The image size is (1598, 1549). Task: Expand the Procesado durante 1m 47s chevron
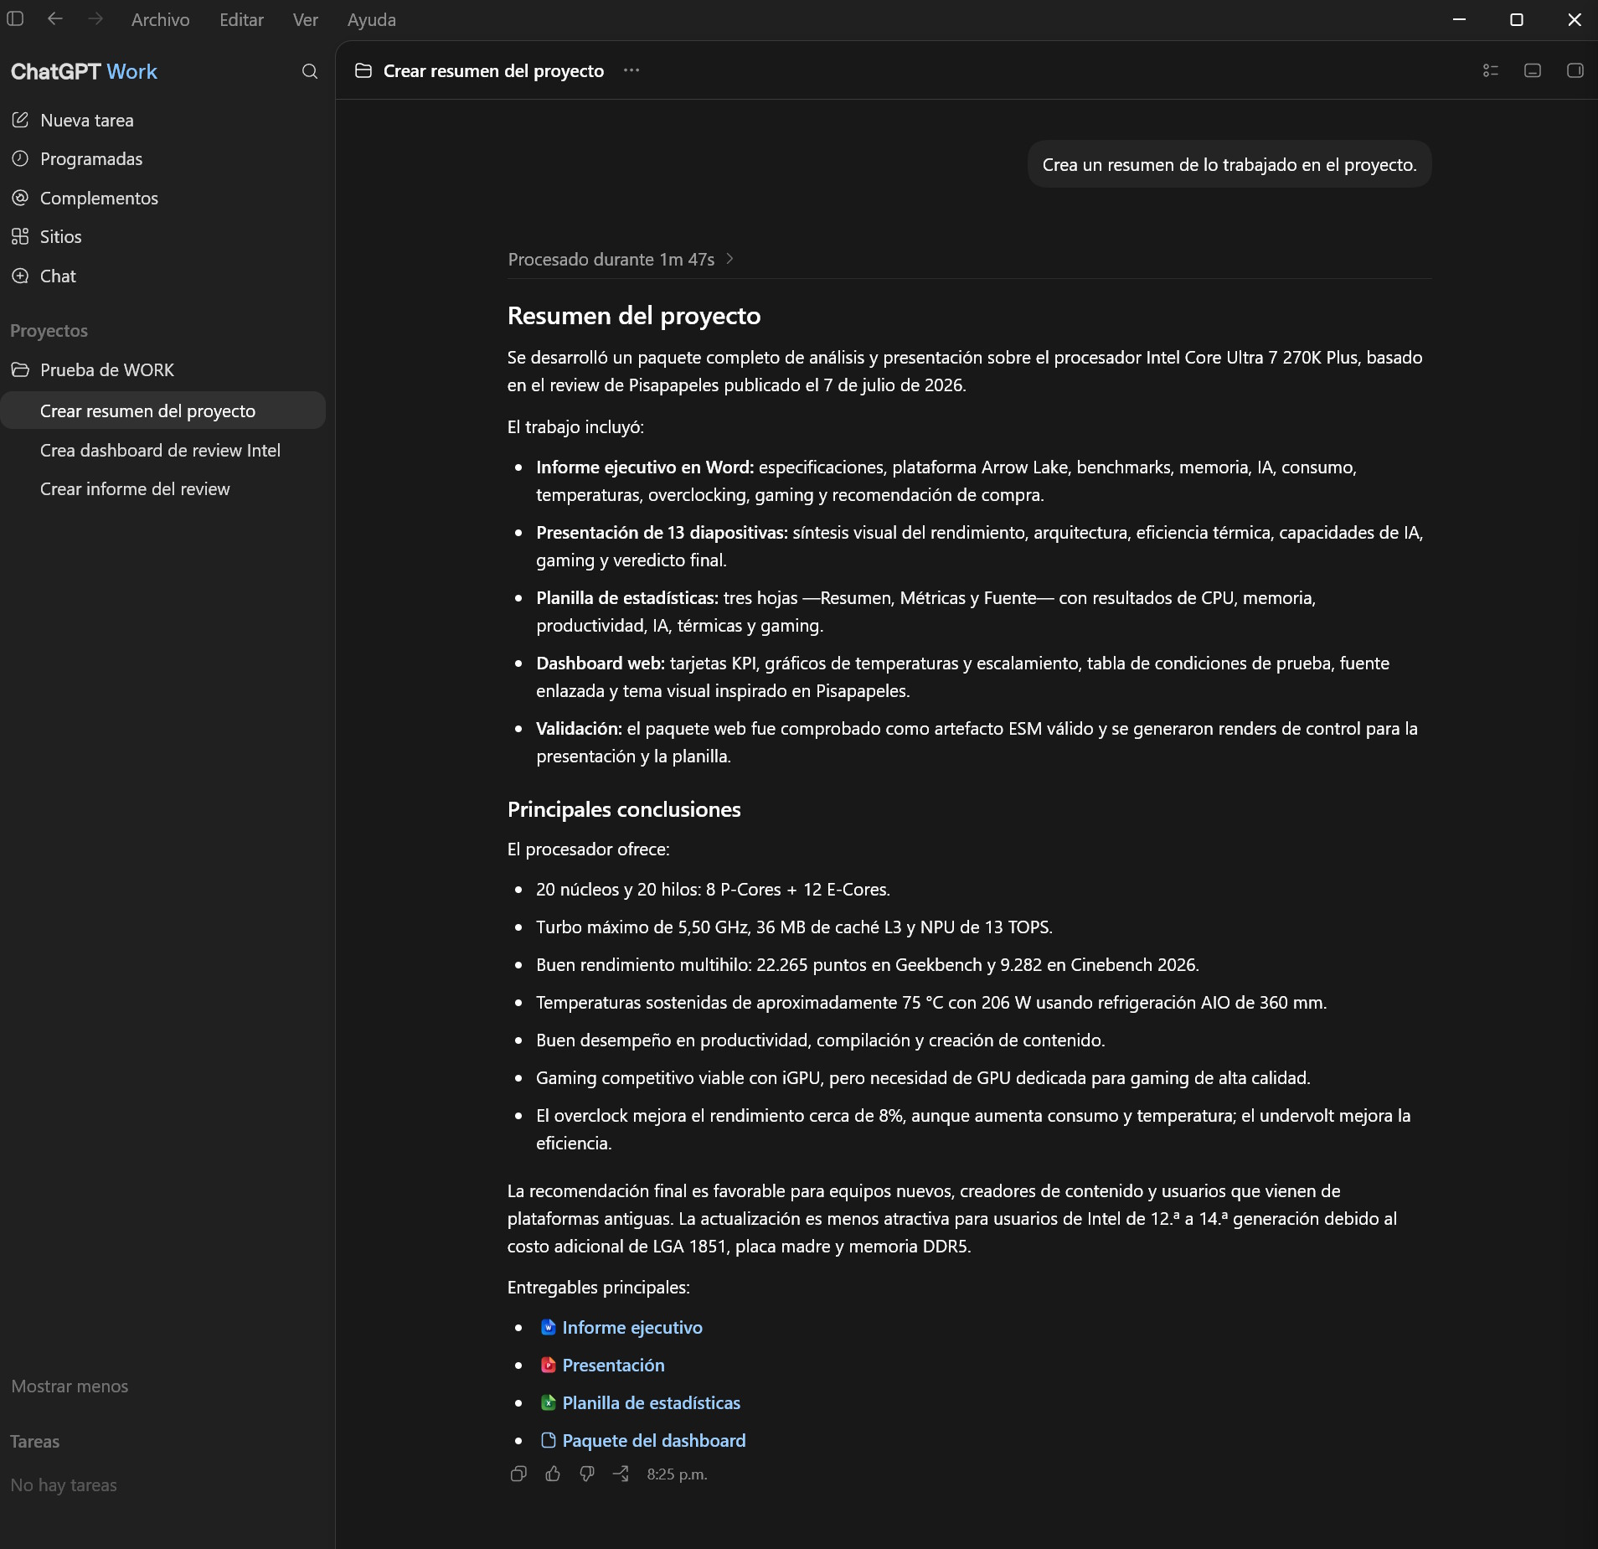[x=730, y=259]
